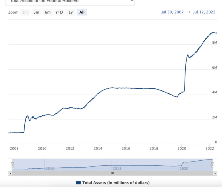Click the end date Jul 12, 2022
The width and height of the screenshot is (222, 187).
(x=204, y=12)
